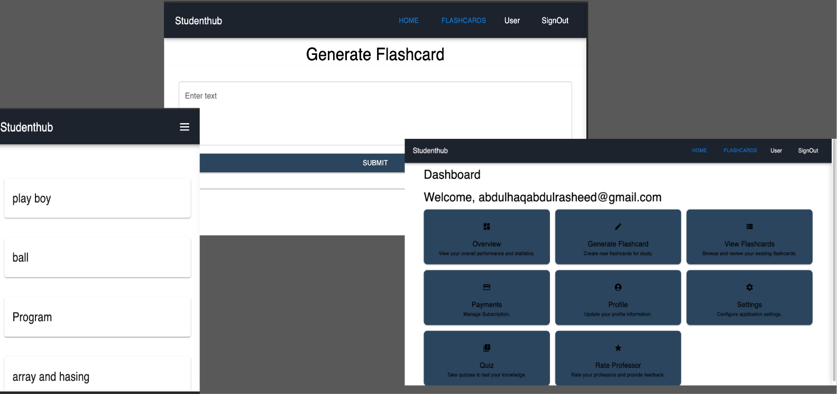Click SignOut in the Generate Flashcard window navbar
This screenshot has width=837, height=394.
point(555,21)
